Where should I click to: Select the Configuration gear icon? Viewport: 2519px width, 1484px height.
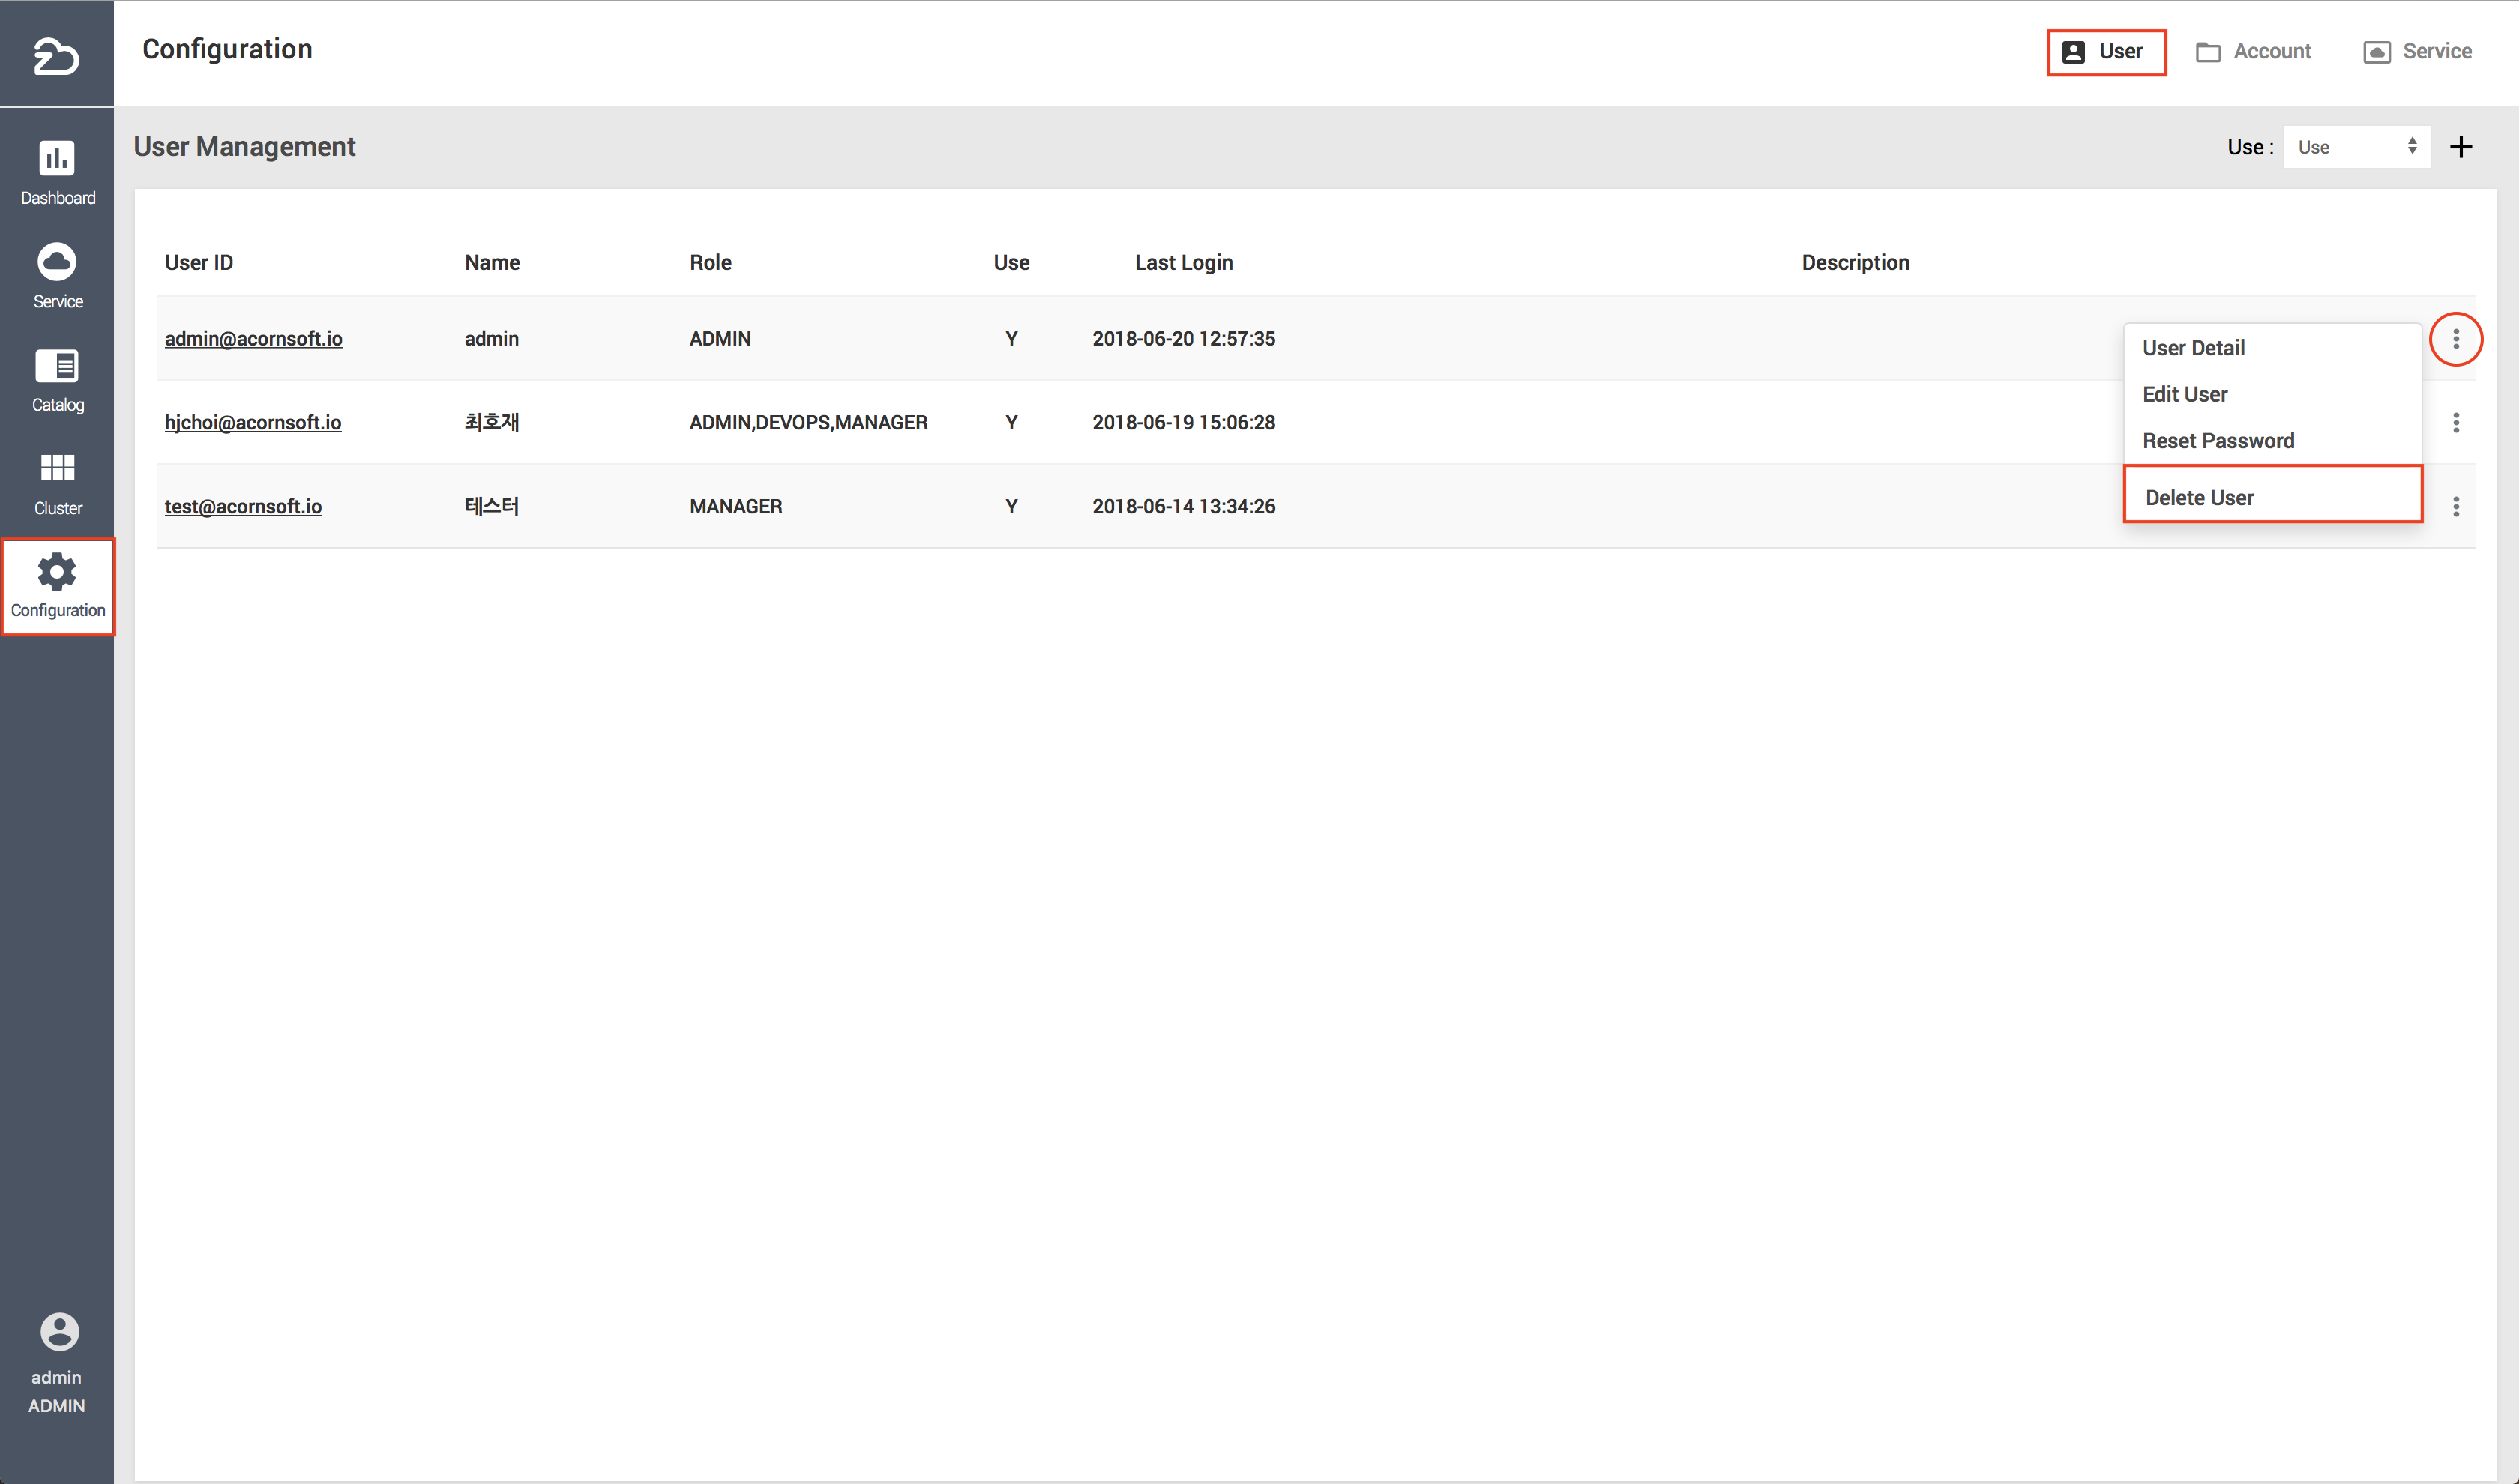57,573
